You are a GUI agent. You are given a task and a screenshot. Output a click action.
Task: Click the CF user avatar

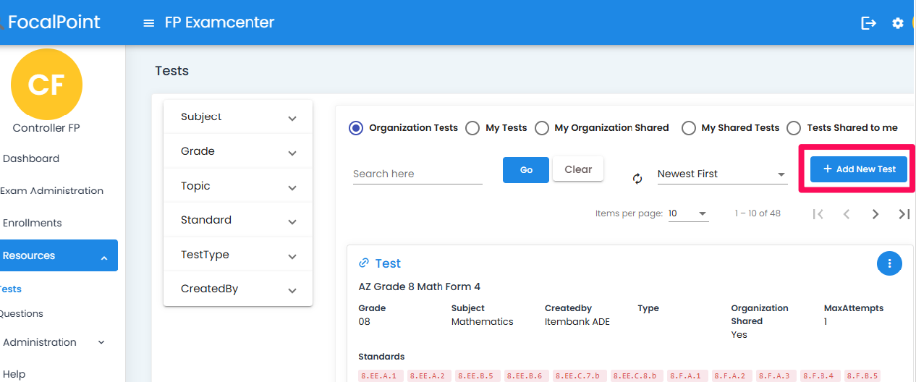(x=46, y=85)
